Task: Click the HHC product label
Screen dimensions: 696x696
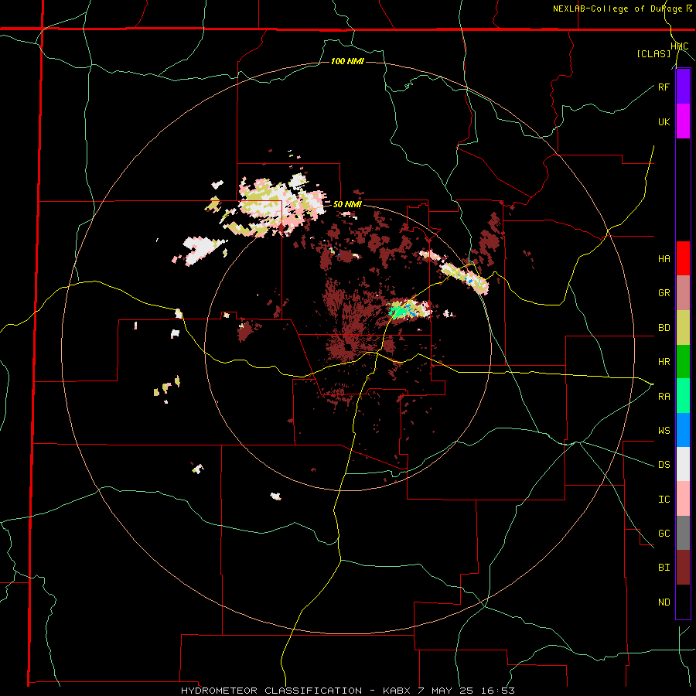Action: point(680,46)
